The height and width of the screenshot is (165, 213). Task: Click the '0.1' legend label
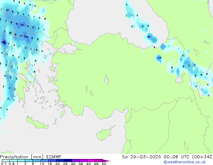[4, 164]
